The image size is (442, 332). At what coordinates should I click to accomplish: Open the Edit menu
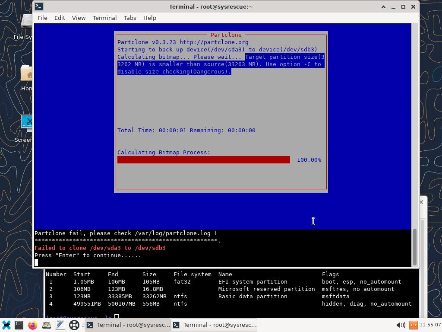click(60, 18)
